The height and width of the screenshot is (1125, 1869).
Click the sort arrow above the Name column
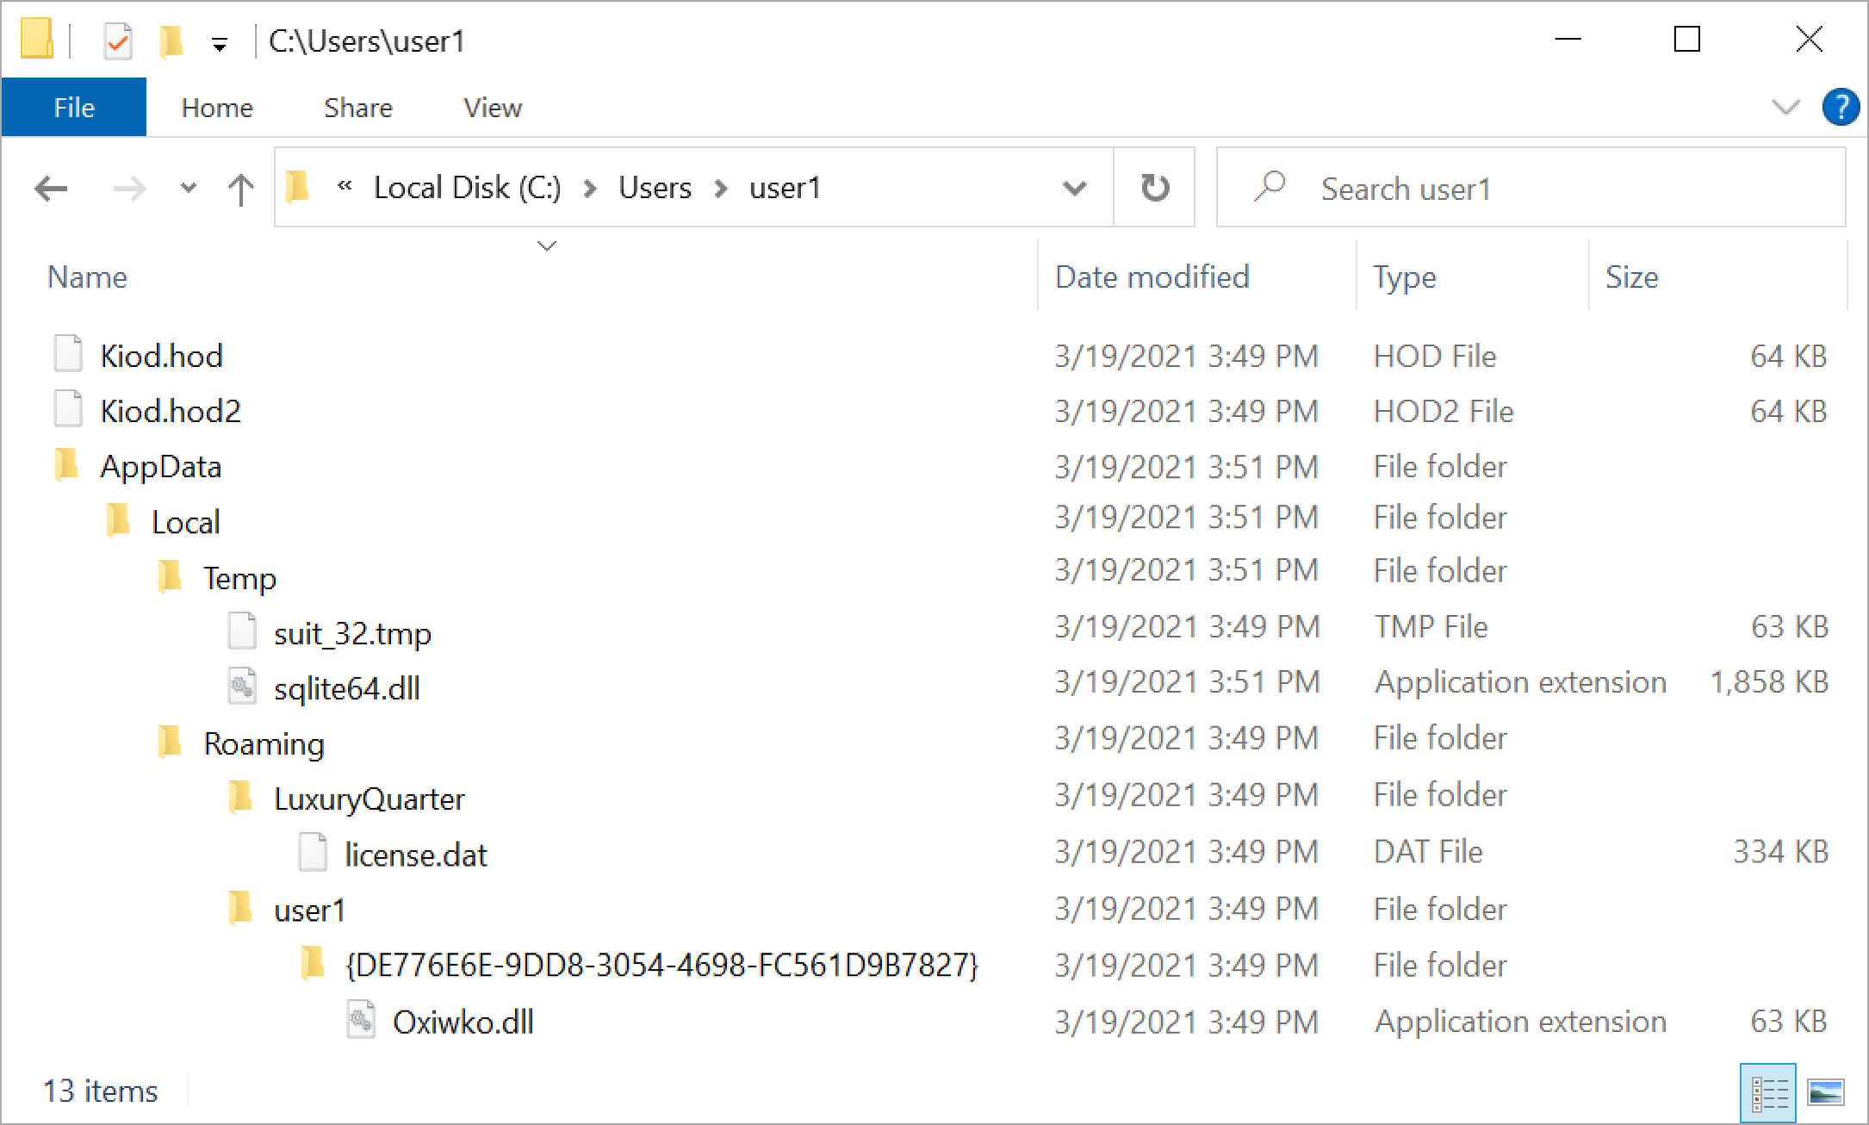point(547,246)
